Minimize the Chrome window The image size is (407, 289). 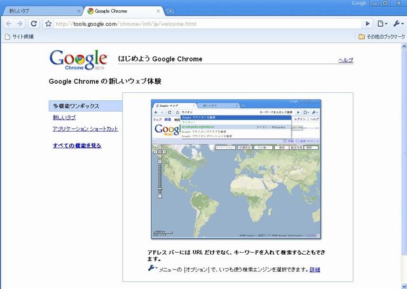[375, 3]
